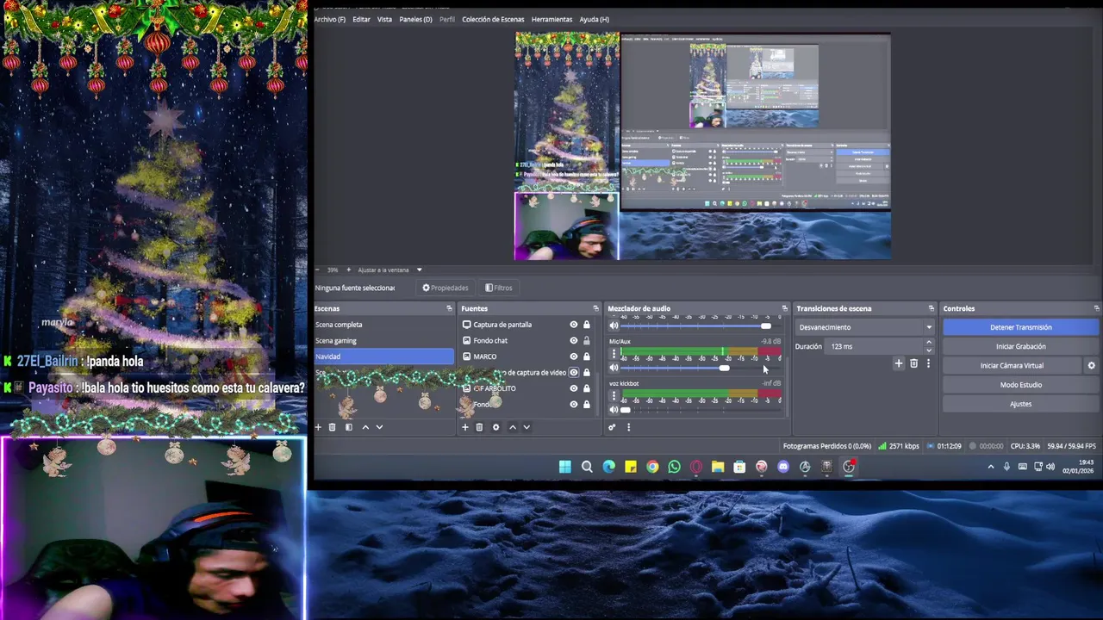Image resolution: width=1103 pixels, height=620 pixels.
Task: Show hidden system tray icons chevron
Action: [991, 467]
